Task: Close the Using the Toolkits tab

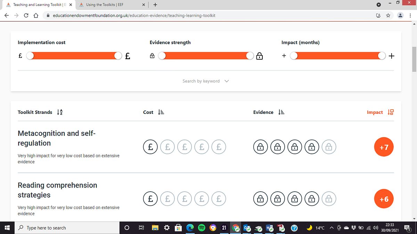Action: pos(144,5)
